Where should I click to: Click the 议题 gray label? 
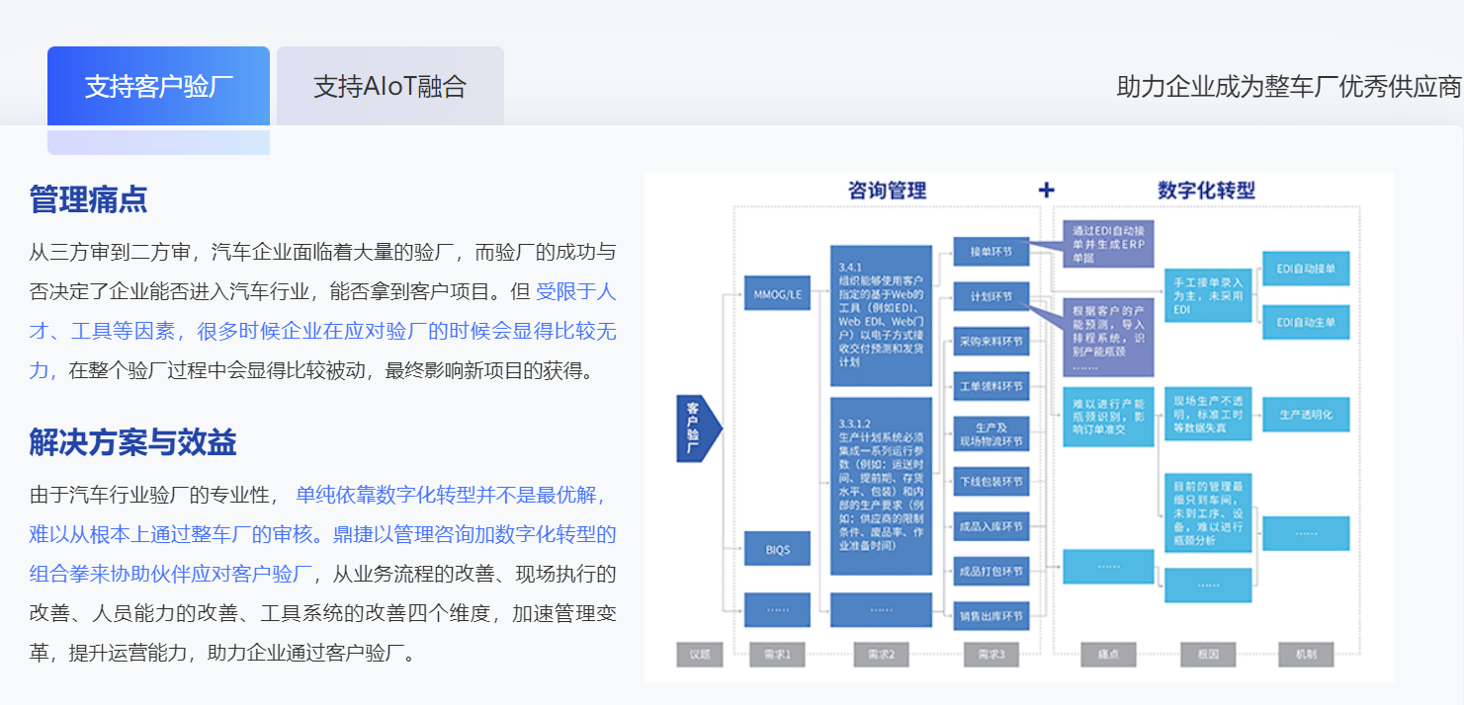tap(700, 654)
